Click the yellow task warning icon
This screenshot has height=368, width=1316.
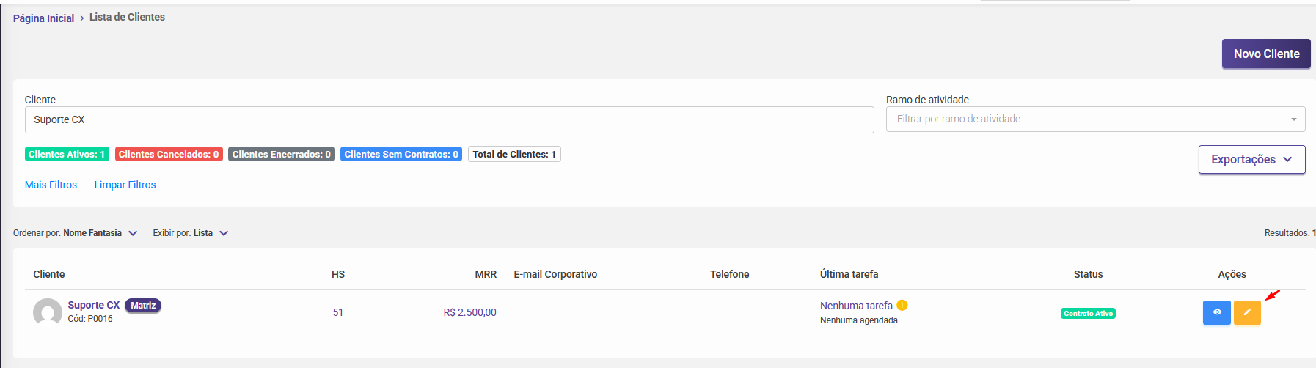click(902, 306)
